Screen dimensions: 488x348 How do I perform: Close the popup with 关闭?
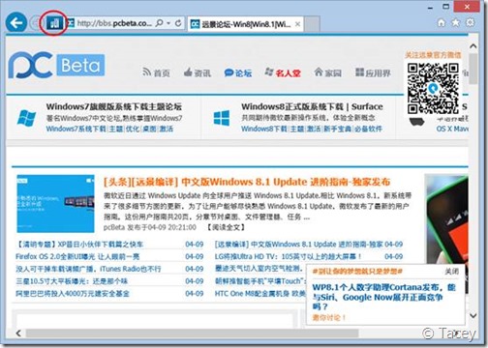451,272
